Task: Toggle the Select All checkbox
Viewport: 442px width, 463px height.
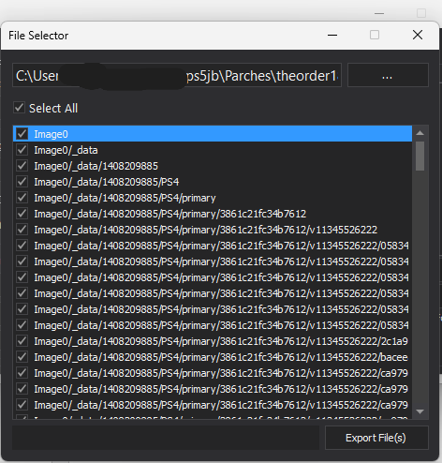Action: (x=19, y=108)
